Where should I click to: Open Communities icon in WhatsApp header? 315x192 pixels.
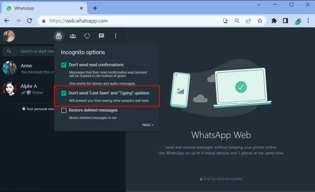(x=73, y=36)
